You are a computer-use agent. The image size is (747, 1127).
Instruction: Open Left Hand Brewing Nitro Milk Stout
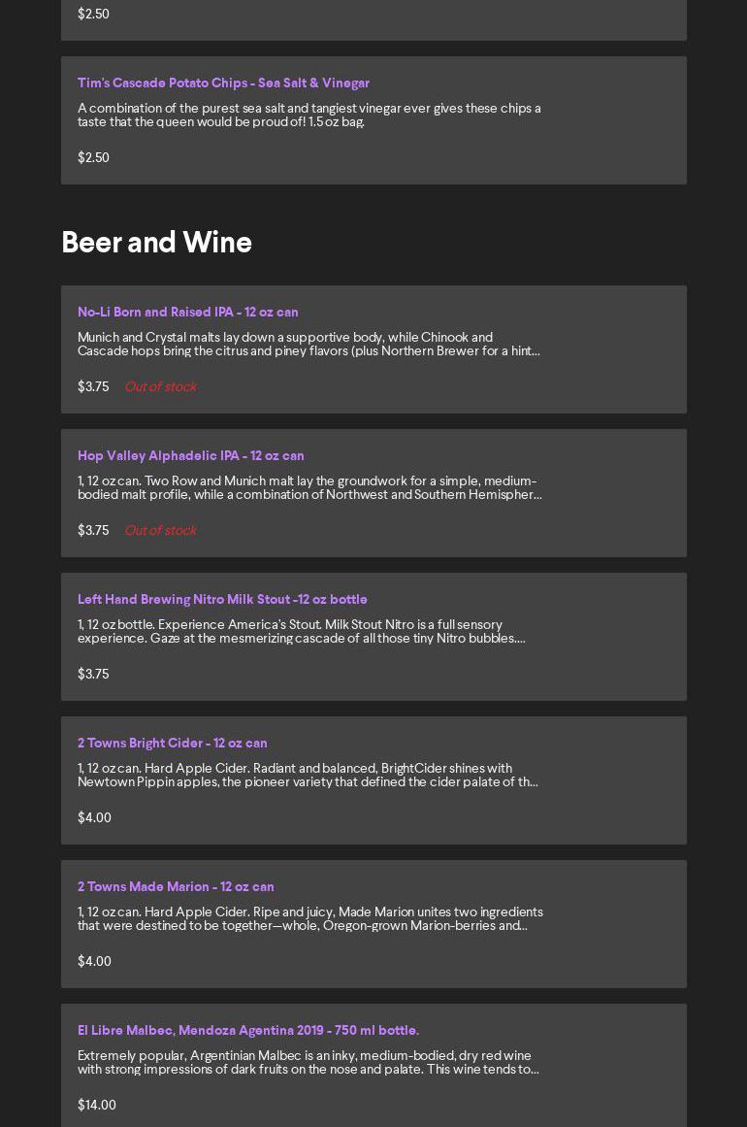pyautogui.click(x=222, y=600)
